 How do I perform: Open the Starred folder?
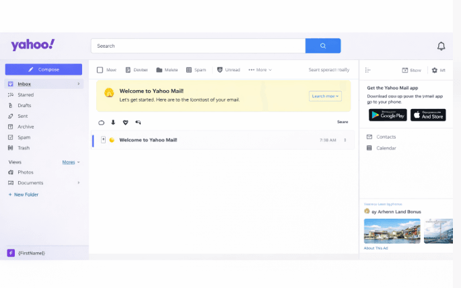(x=26, y=95)
